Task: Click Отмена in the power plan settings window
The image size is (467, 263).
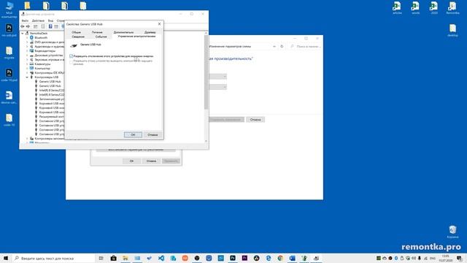Action: click(255, 120)
